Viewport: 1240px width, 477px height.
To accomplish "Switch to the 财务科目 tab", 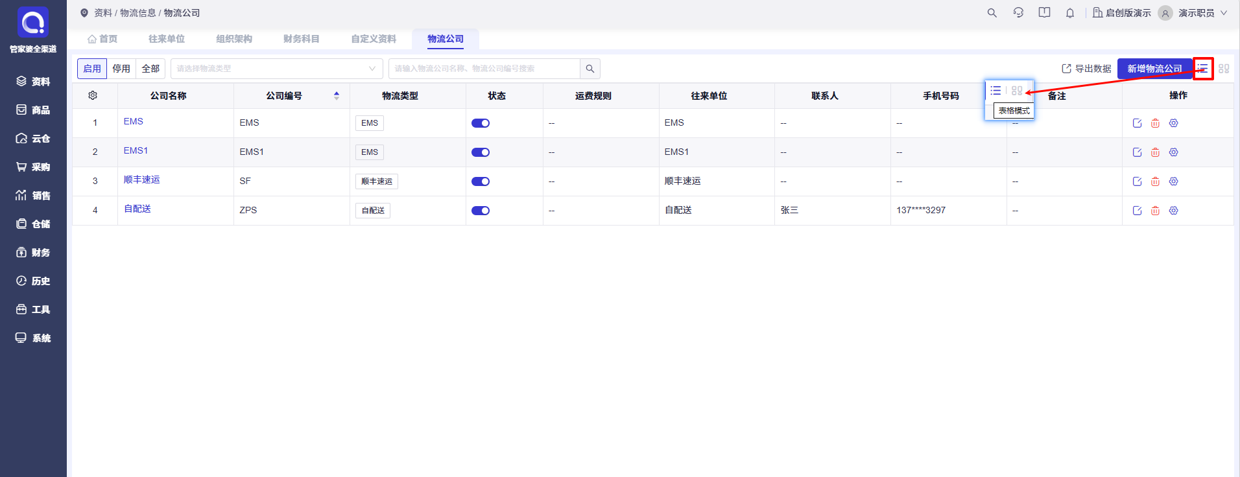I will click(x=302, y=39).
